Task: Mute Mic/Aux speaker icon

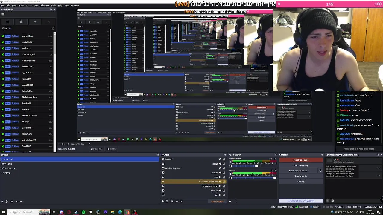Action: (230, 178)
